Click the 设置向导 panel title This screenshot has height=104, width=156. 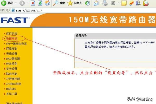coord(81,36)
